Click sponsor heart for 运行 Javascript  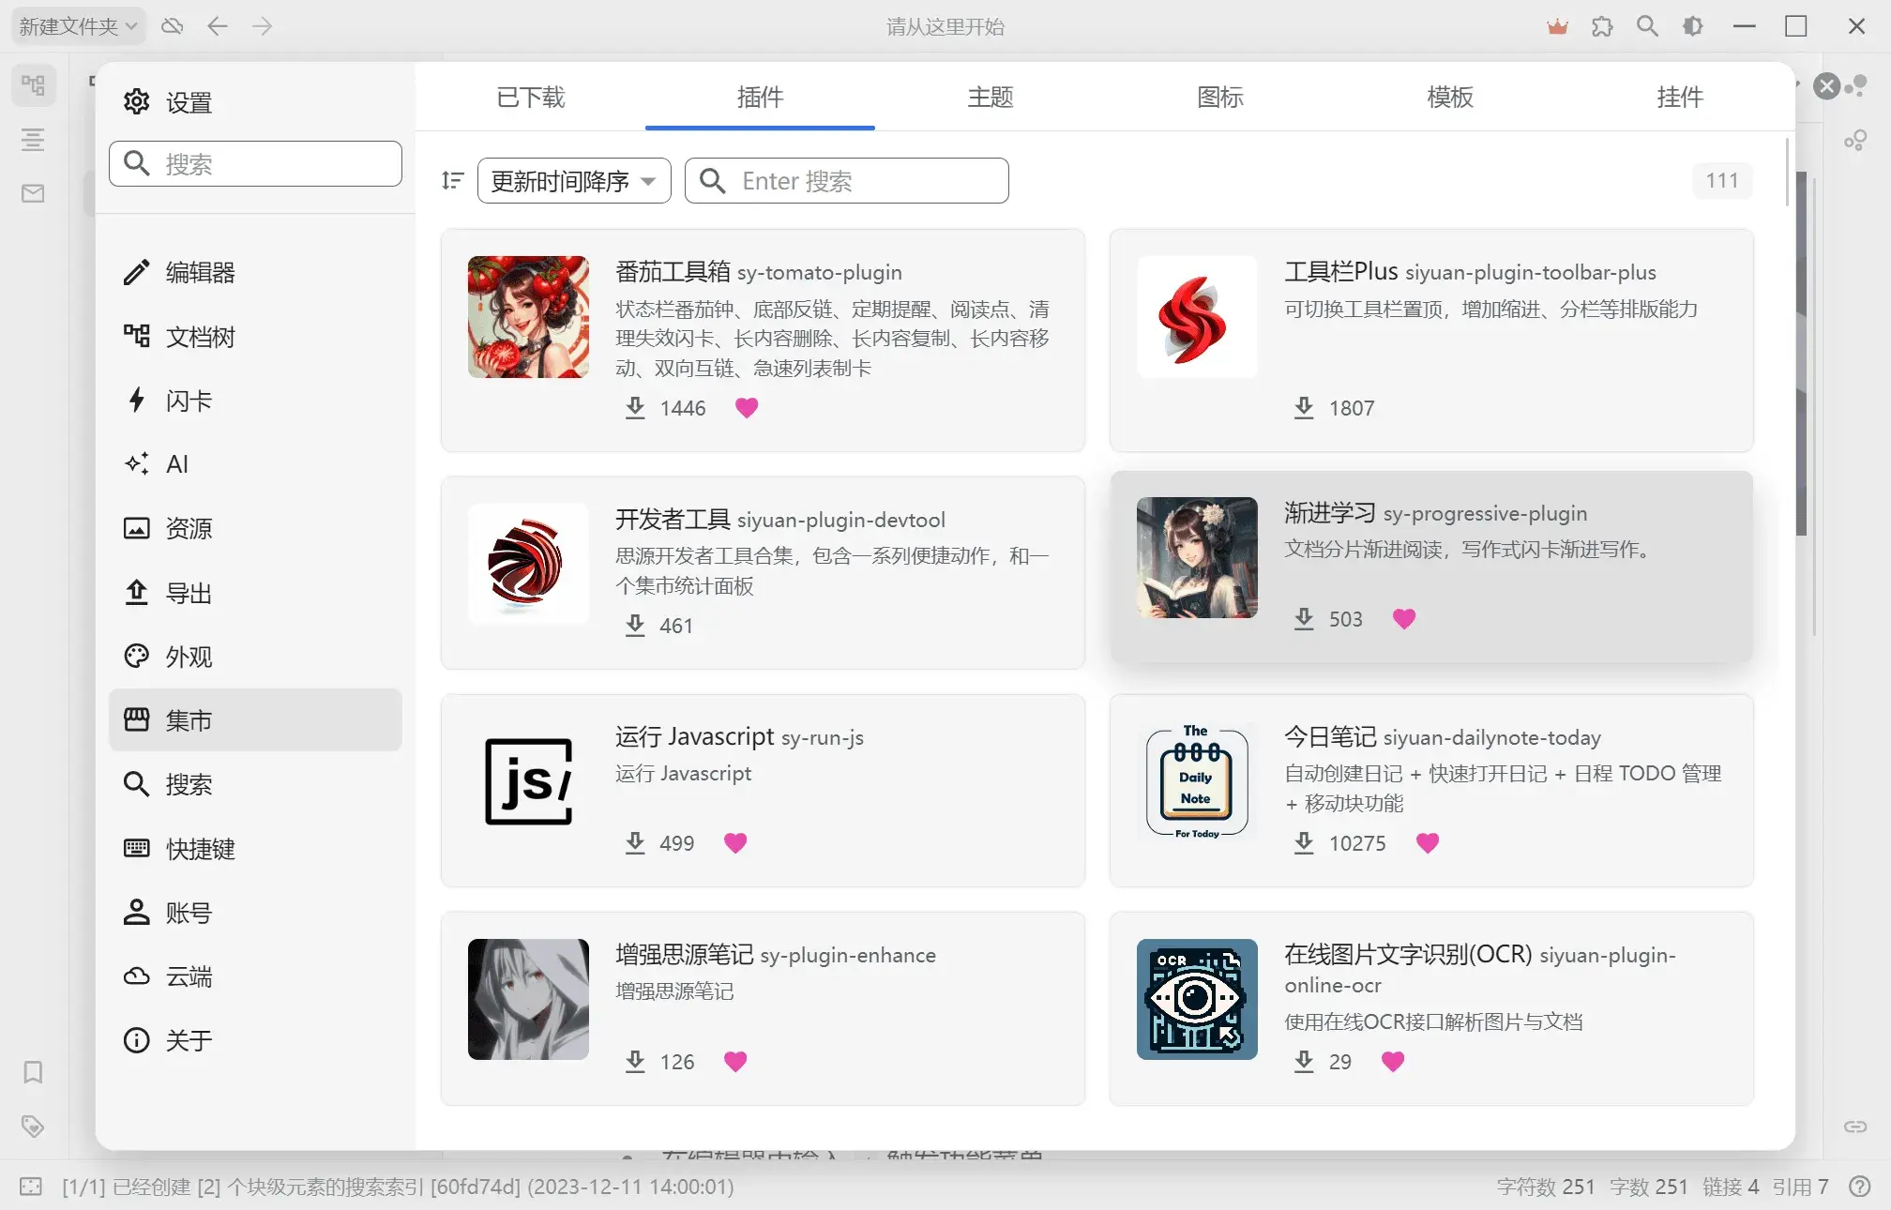[x=735, y=843]
